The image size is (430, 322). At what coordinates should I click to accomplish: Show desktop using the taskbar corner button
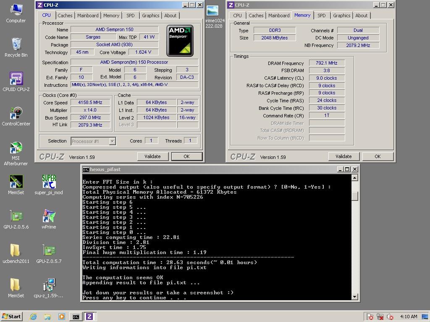pyautogui.click(x=425, y=317)
